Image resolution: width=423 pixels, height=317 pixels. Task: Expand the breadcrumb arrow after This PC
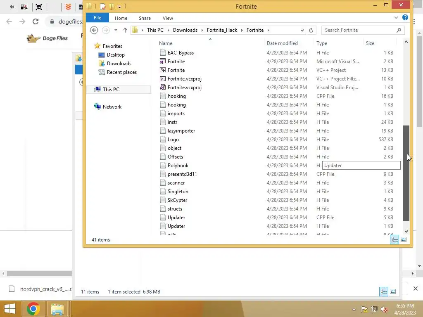(x=169, y=30)
